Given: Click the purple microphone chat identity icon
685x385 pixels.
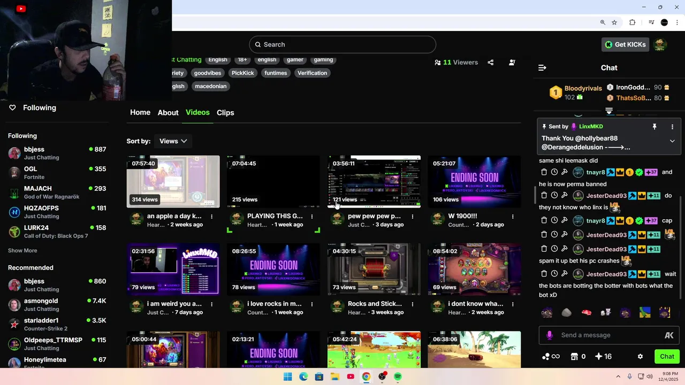Looking at the screenshot, I should [x=549, y=335].
